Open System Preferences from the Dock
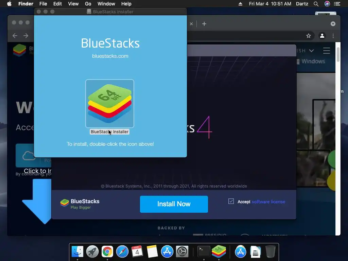The width and height of the screenshot is (348, 261). tap(182, 251)
